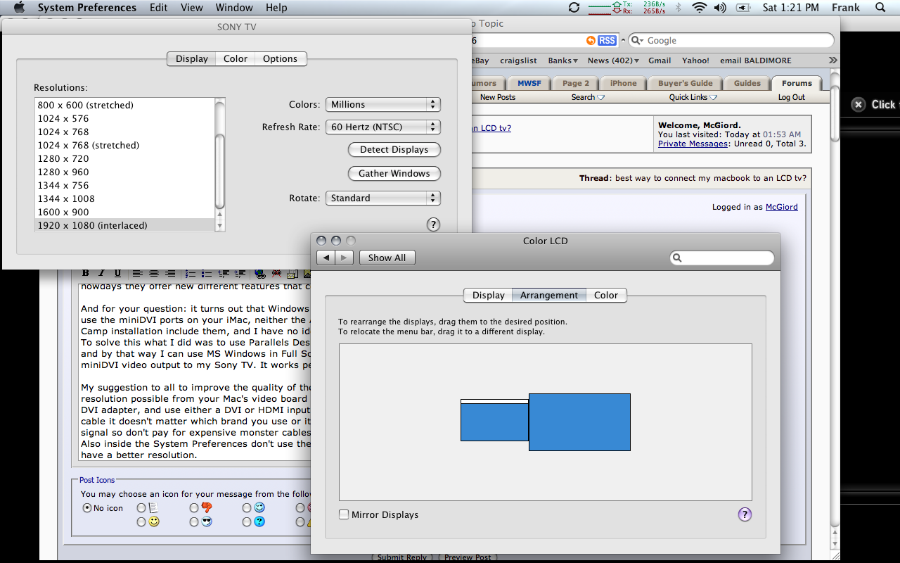Viewport: 900px width, 563px height.
Task: Switch to the Display tab in Color LCD window
Action: [x=488, y=296]
